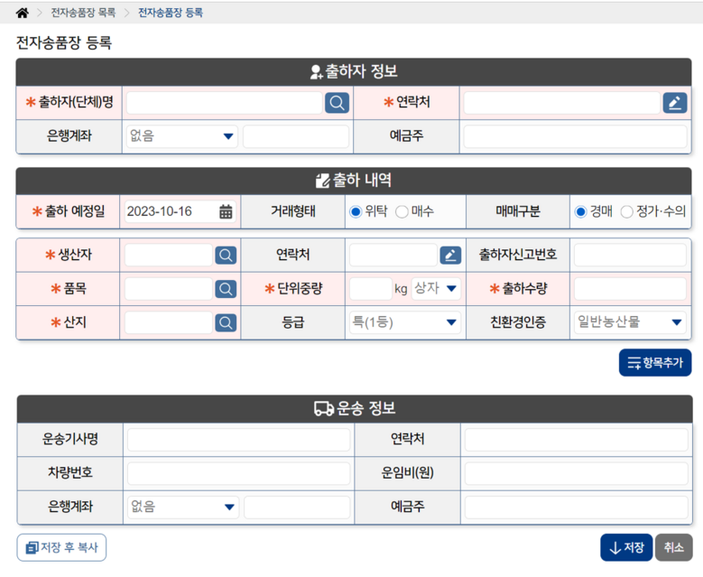Image resolution: width=703 pixels, height=577 pixels.
Task: Focus 출하수량 input field
Action: click(x=630, y=289)
